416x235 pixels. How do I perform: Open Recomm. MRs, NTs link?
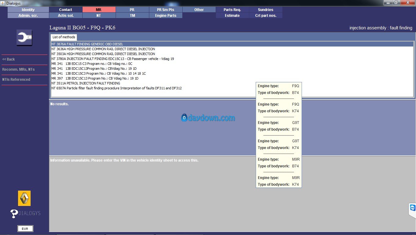(18, 69)
